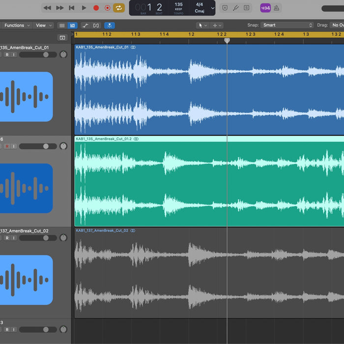Enable record on the AmenBreak_Cut_01 track
344x344 pixels.
pos(7,55)
